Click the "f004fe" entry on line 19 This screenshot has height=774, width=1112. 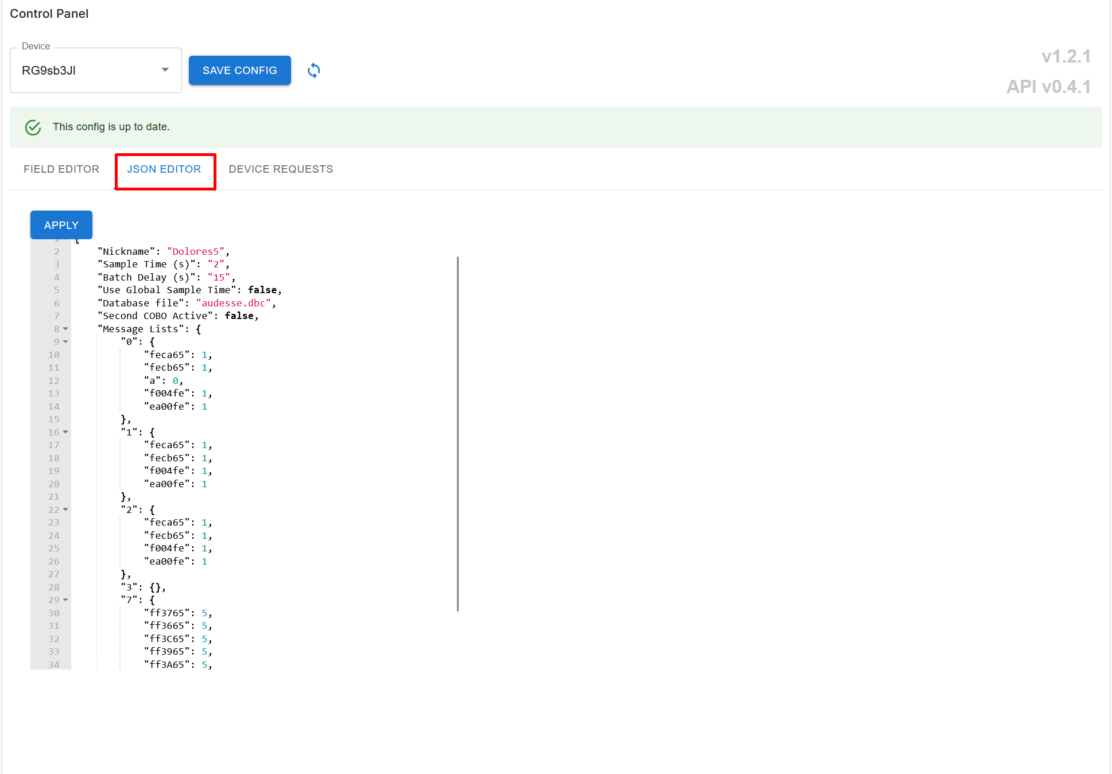point(178,471)
